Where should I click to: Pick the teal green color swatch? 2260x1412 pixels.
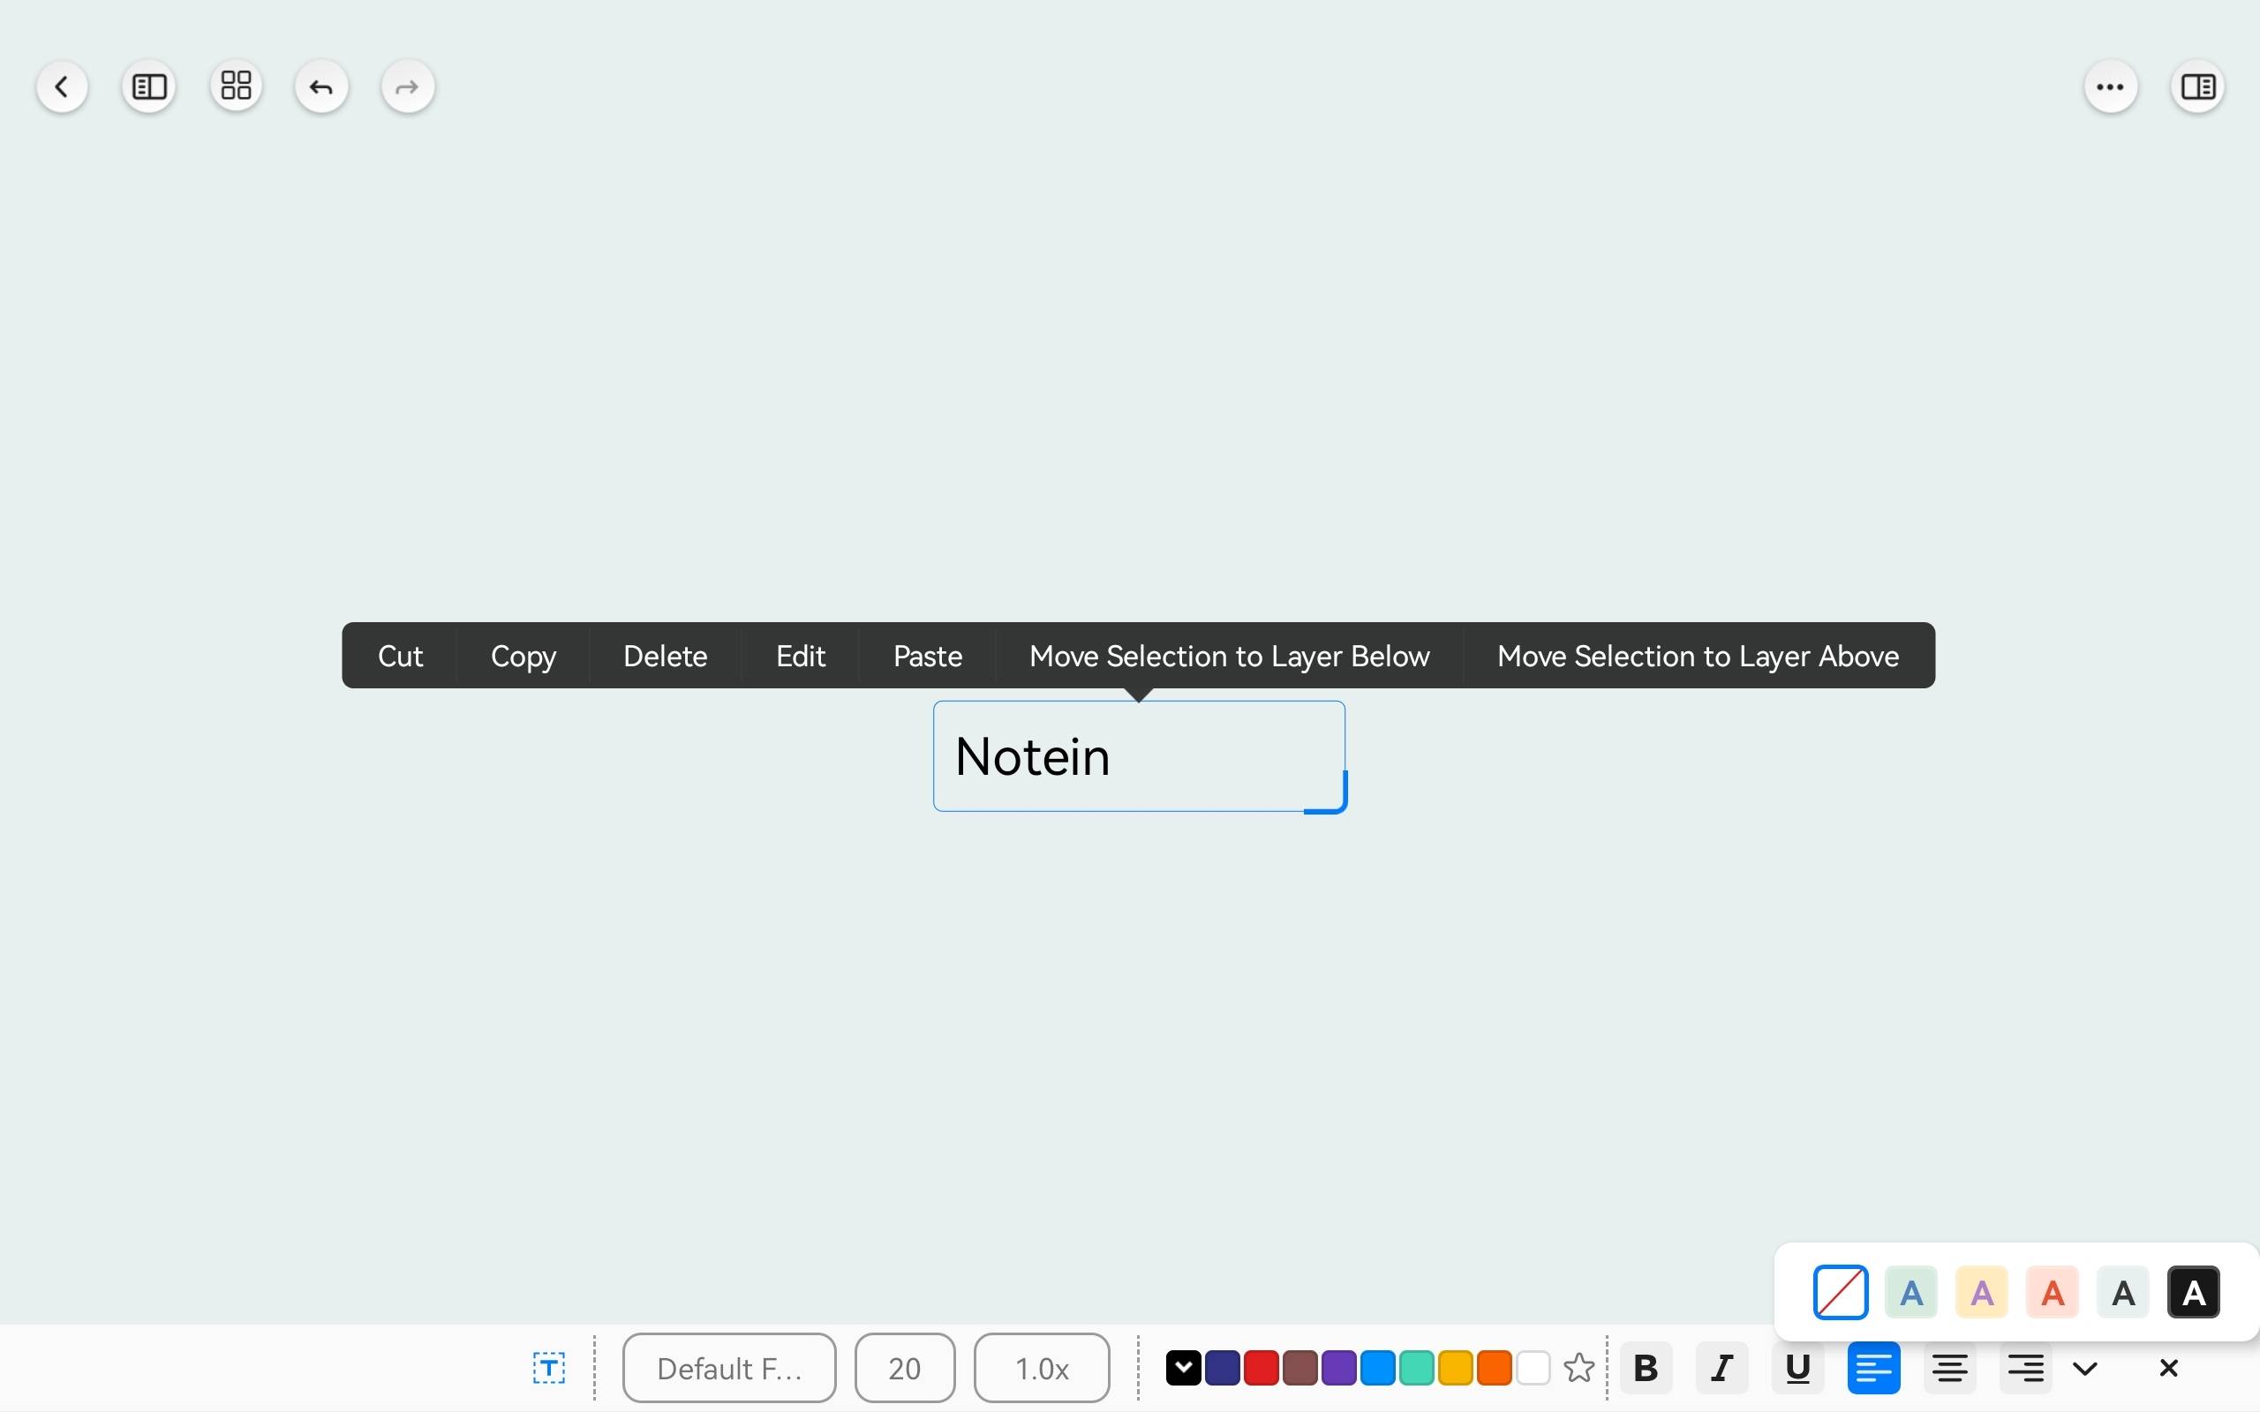point(1417,1368)
